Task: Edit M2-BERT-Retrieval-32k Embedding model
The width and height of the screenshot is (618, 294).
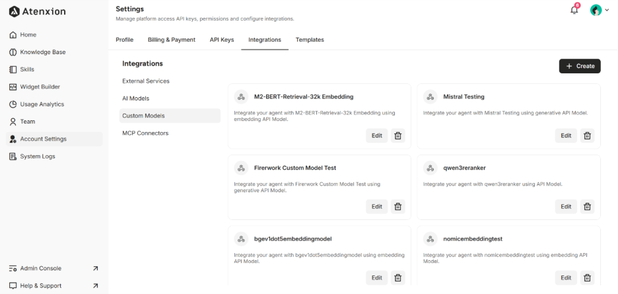Action: (x=377, y=135)
